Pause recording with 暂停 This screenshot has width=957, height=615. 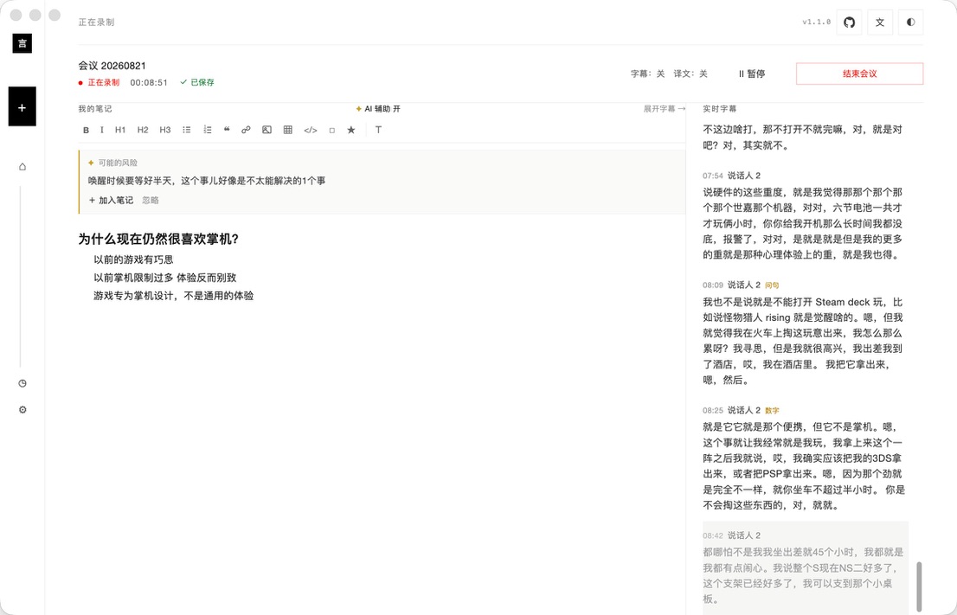pos(752,74)
